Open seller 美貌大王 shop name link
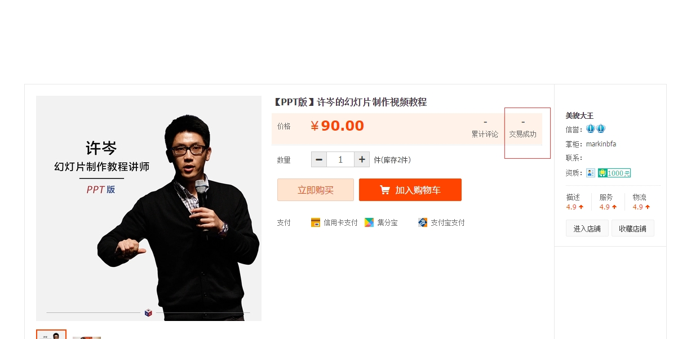Image resolution: width=691 pixels, height=339 pixels. 580,115
